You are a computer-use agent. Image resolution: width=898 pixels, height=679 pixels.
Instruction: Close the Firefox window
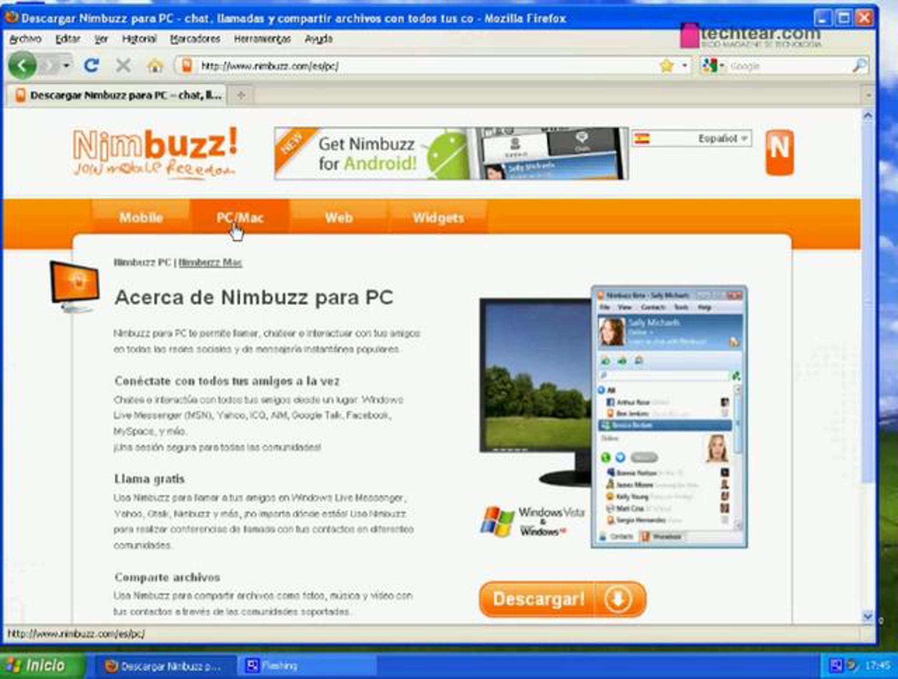point(864,18)
